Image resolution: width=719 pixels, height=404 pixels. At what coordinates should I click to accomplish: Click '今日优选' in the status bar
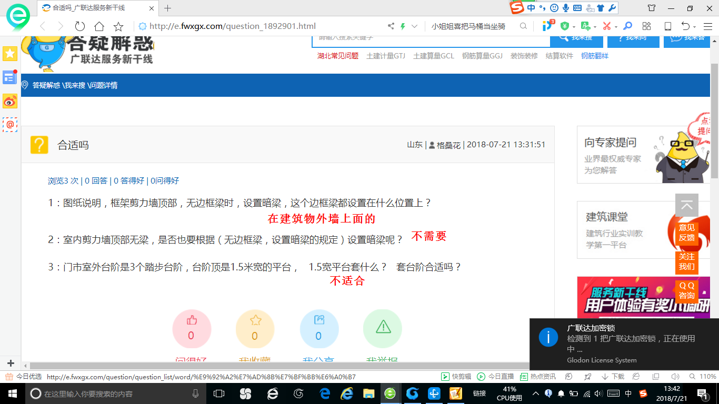click(x=24, y=377)
